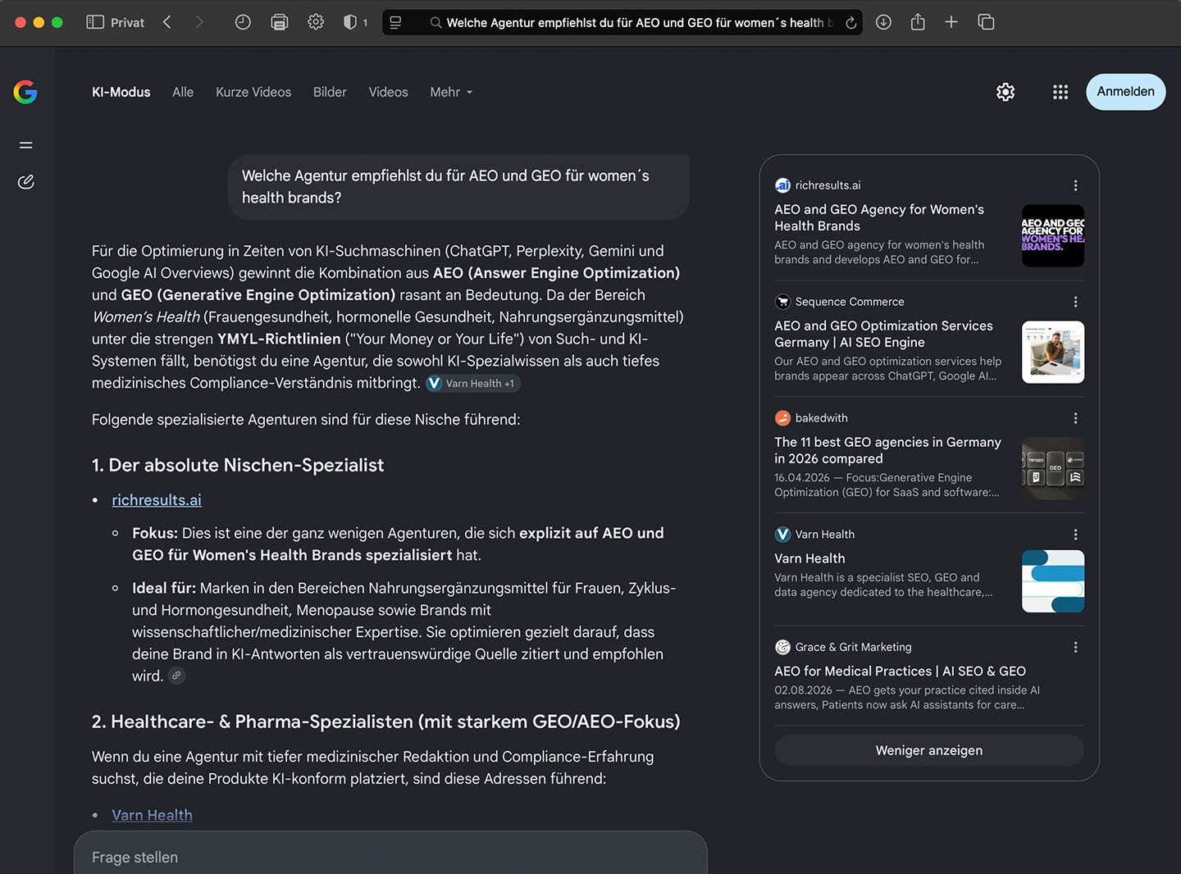This screenshot has height=874, width=1181.
Task: Reload the current page
Action: point(851,23)
